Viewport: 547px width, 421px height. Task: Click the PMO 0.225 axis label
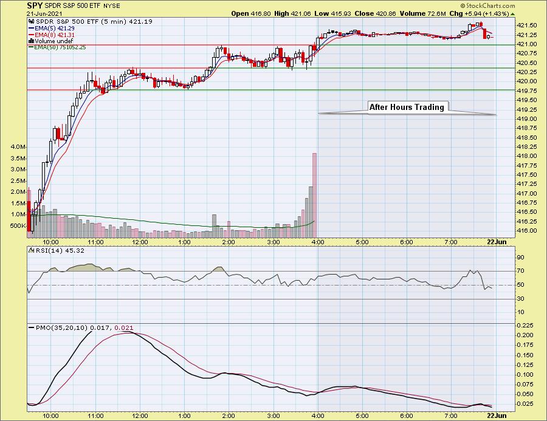[x=525, y=326]
